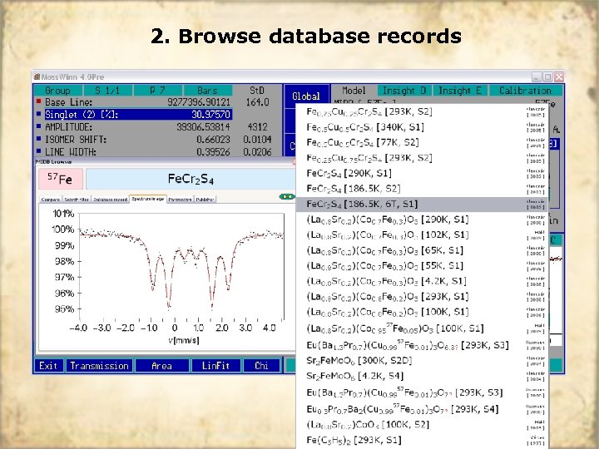Click the Transmission button

(x=100, y=366)
